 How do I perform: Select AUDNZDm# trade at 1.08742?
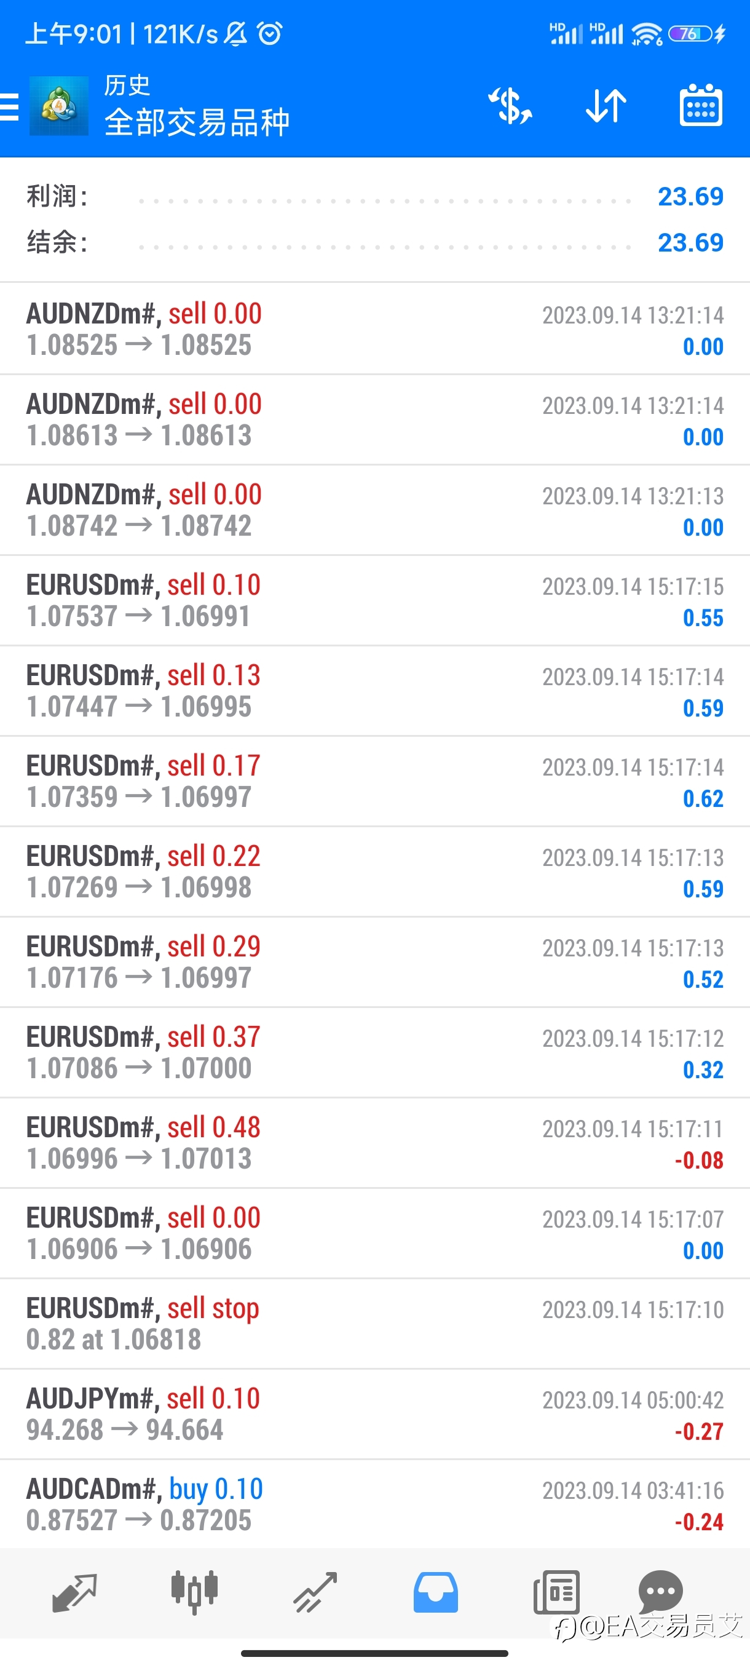[x=374, y=510]
